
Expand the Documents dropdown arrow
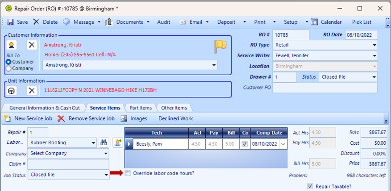(148, 22)
